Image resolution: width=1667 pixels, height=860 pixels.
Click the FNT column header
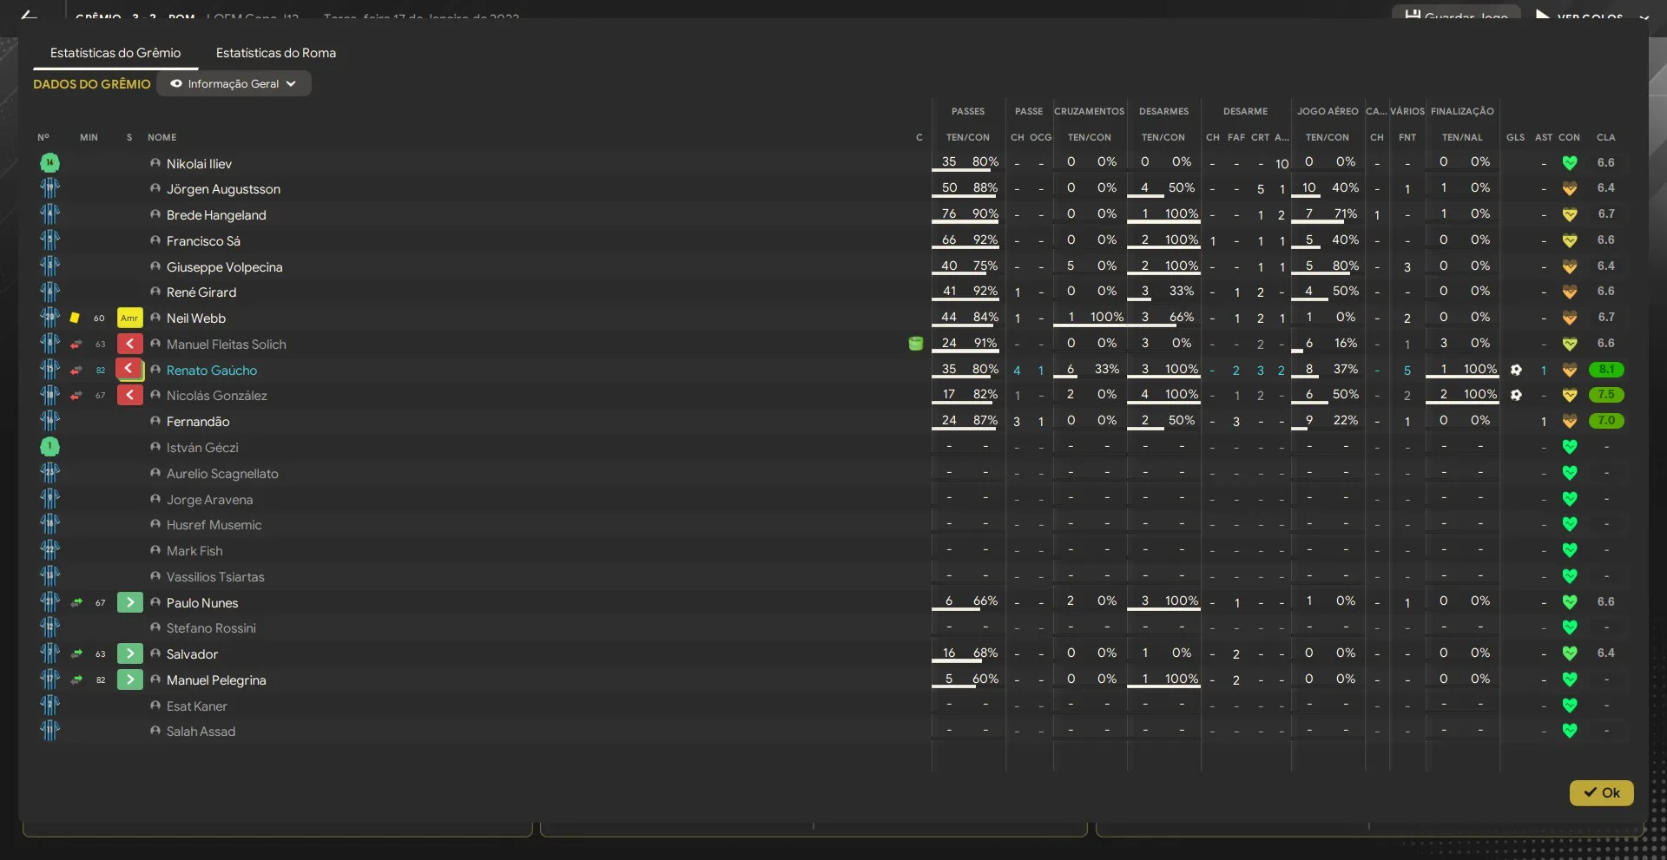point(1407,137)
